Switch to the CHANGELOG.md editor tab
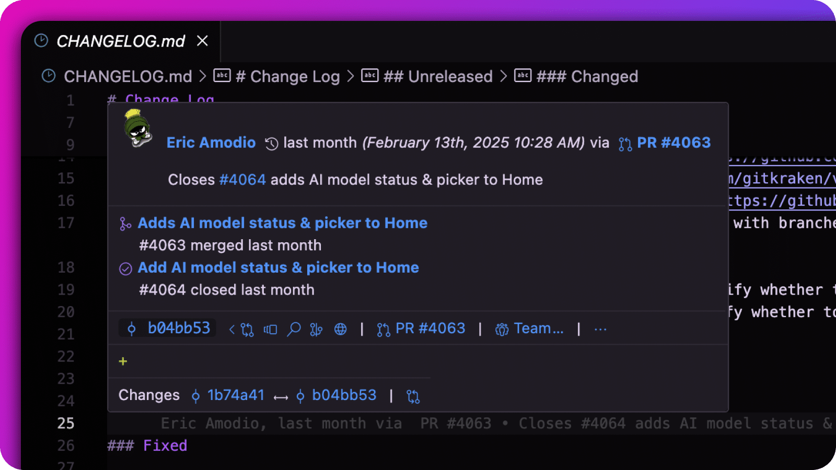This screenshot has width=836, height=470. tap(121, 41)
